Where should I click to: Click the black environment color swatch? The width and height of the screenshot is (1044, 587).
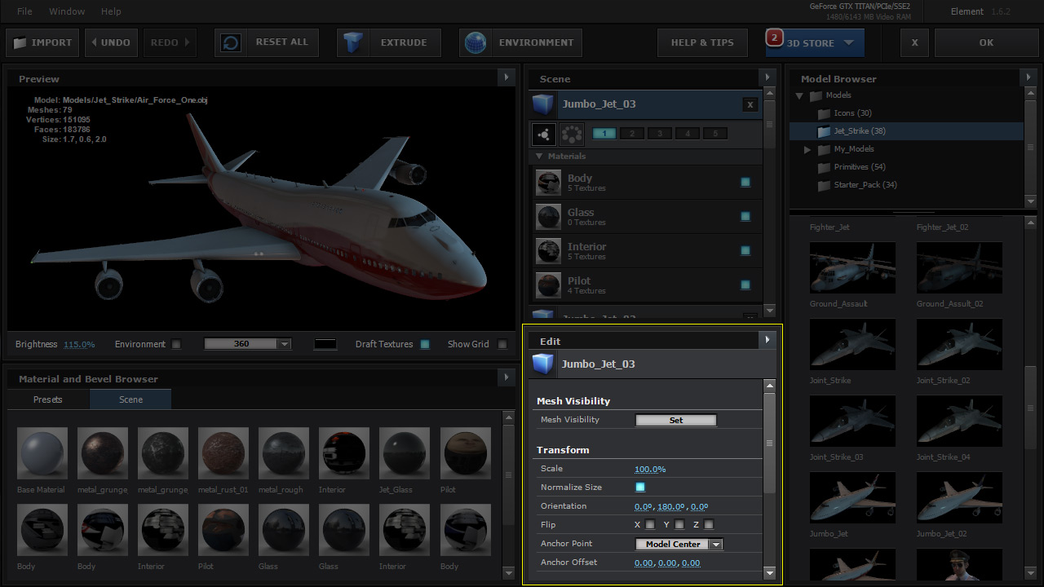click(x=325, y=344)
